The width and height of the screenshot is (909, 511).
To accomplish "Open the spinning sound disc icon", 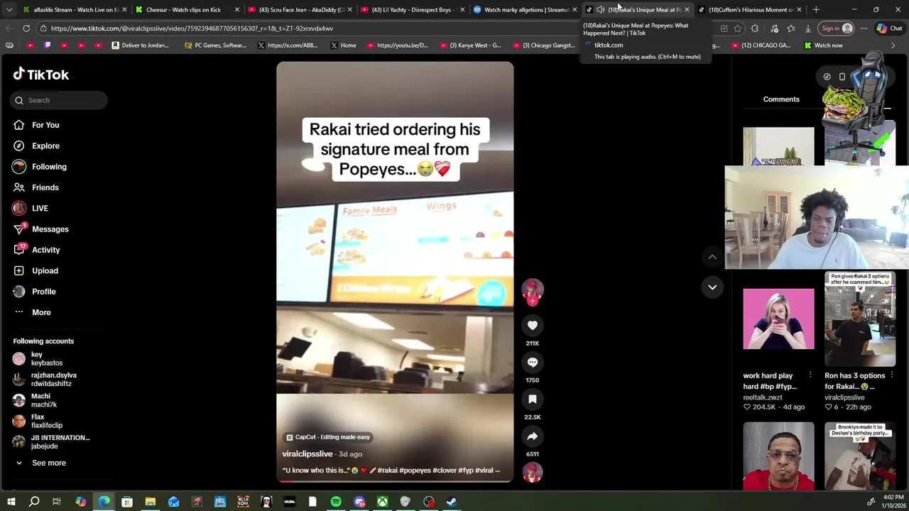I will click(533, 472).
